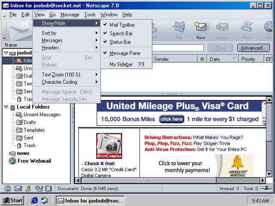Open the Character Coding submenu

[x=67, y=82]
